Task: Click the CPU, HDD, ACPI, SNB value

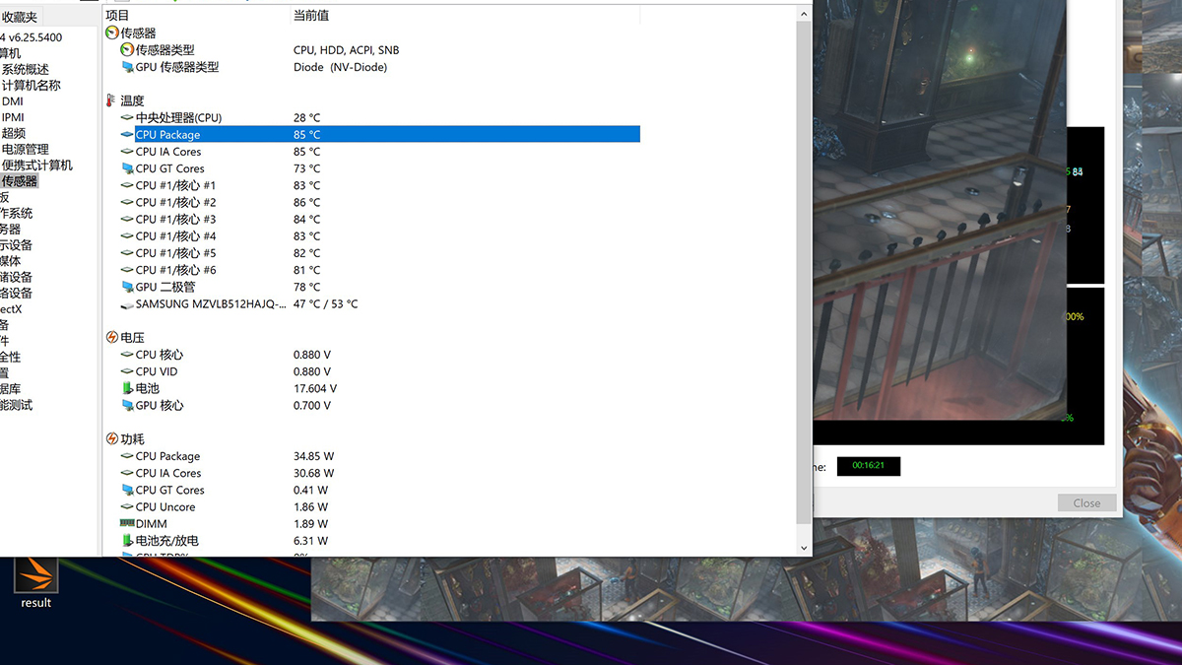Action: pyautogui.click(x=347, y=49)
